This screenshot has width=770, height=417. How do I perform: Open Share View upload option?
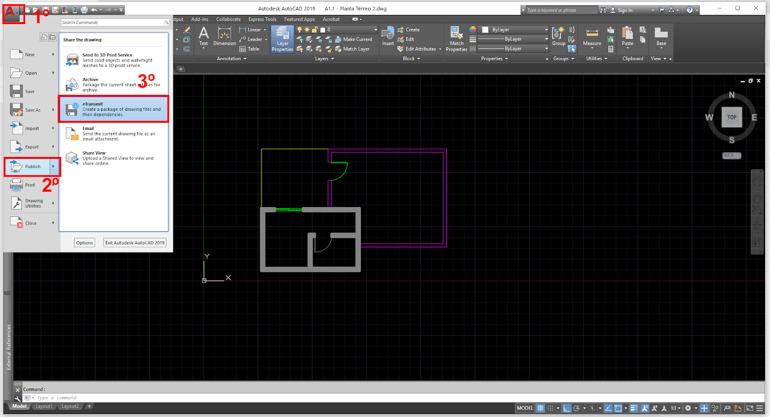click(114, 158)
